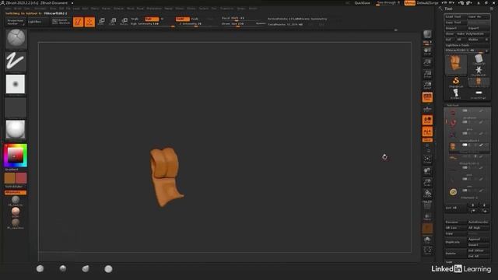The image size is (498, 280).
Task: Click Load Tool button
Action: 455,17
